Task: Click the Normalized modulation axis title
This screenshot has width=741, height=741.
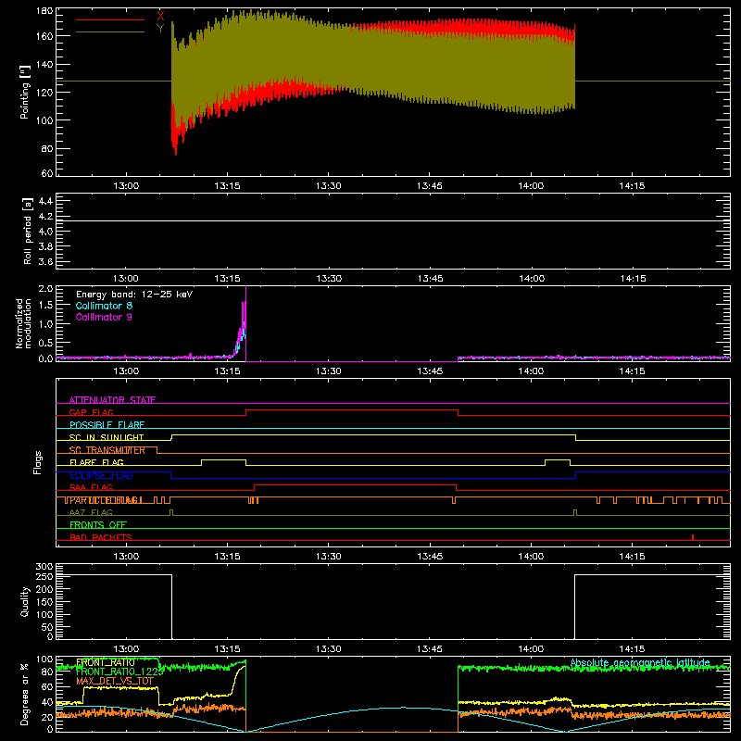Action: click(23, 323)
